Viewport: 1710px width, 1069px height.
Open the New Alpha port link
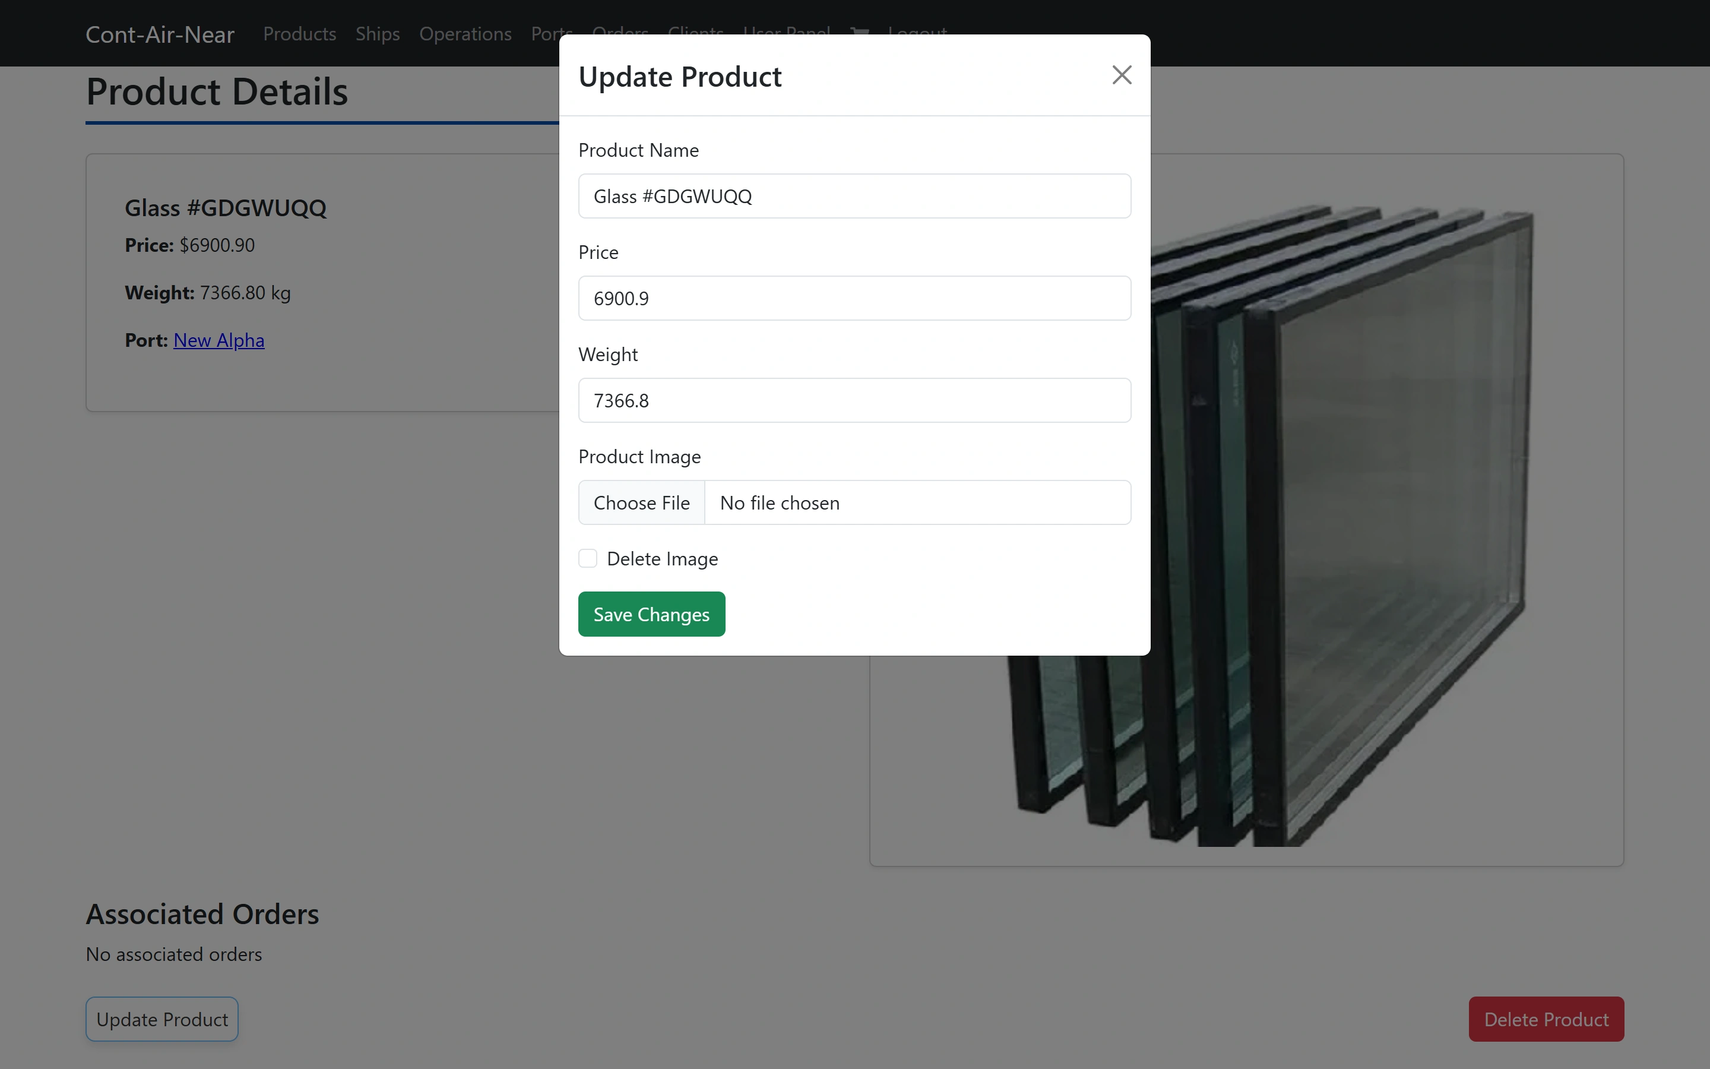coord(219,340)
